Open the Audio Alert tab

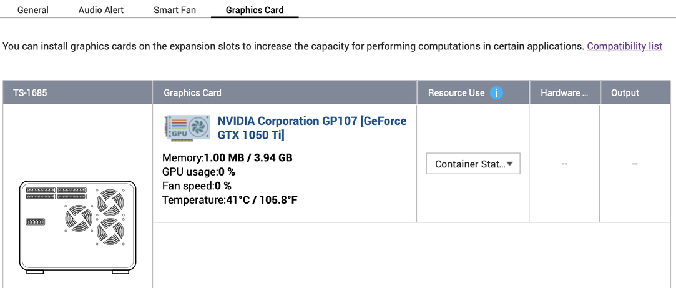pos(101,10)
